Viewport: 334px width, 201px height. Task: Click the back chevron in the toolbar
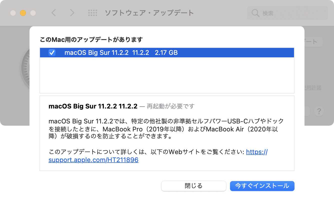coord(53,13)
